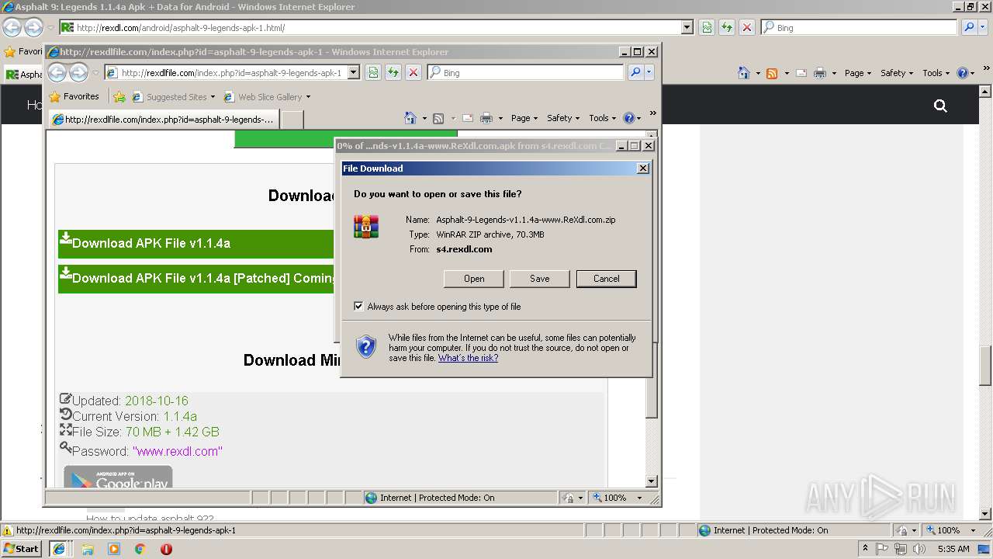Open Safety menu in main window
This screenshot has width=993, height=559.
pyautogui.click(x=897, y=73)
